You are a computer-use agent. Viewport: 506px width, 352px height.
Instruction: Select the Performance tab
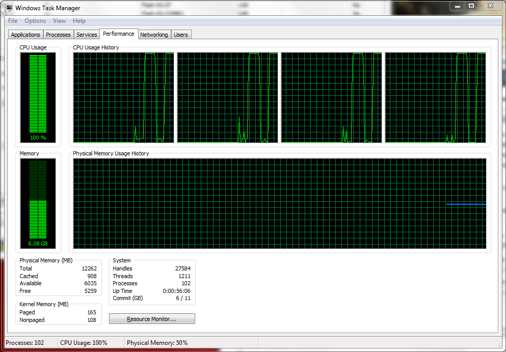pyautogui.click(x=119, y=34)
